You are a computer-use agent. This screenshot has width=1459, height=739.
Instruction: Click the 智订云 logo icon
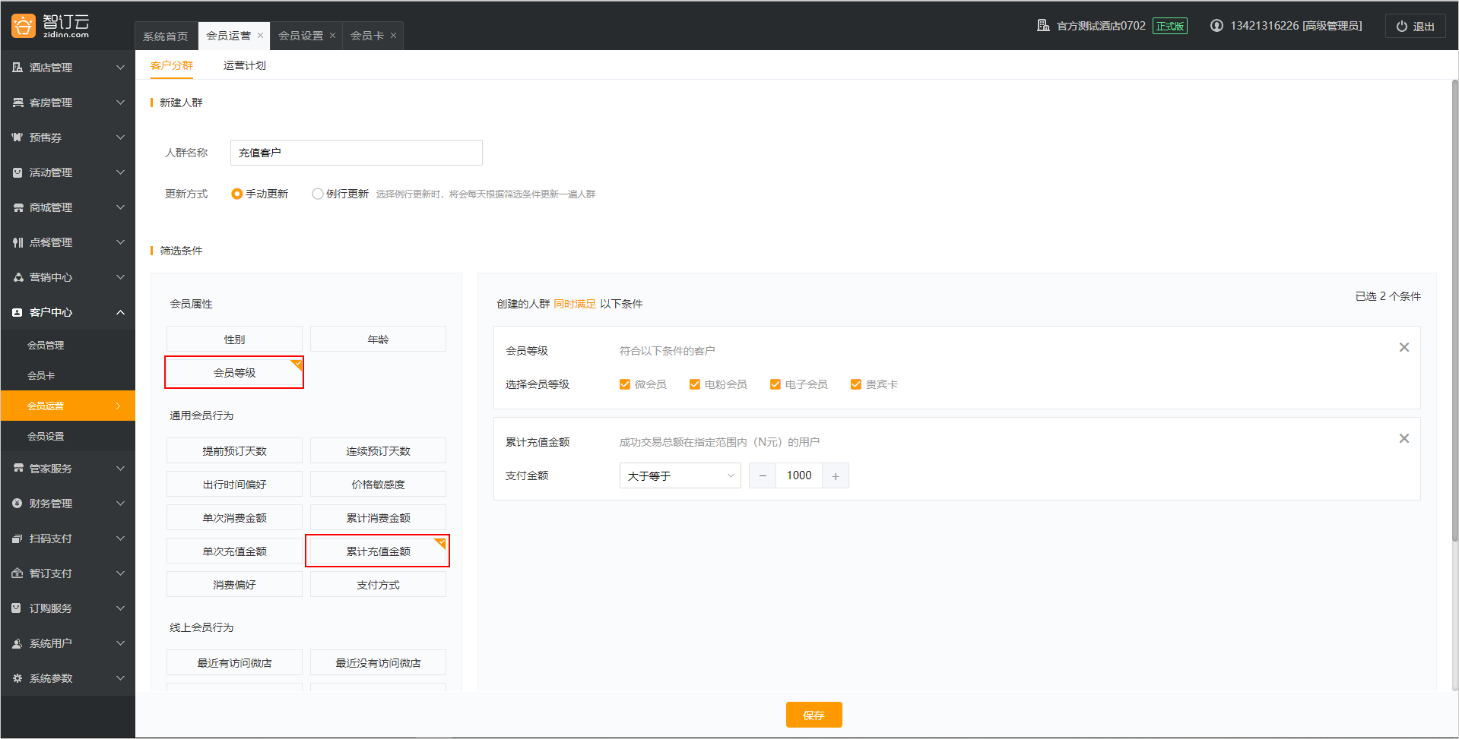(x=24, y=26)
